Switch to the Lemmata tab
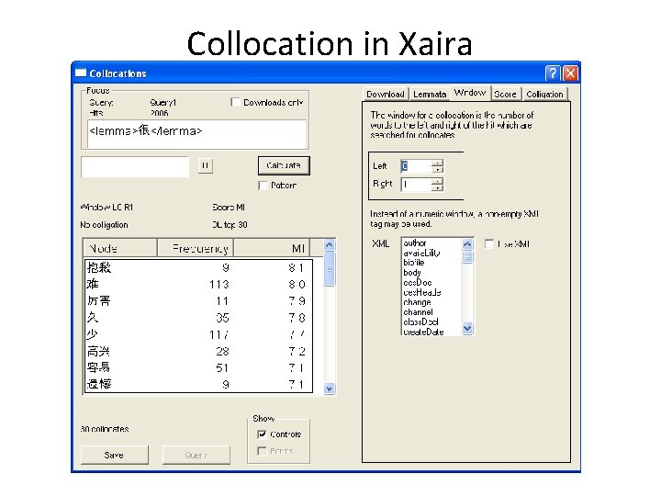 pos(430,94)
